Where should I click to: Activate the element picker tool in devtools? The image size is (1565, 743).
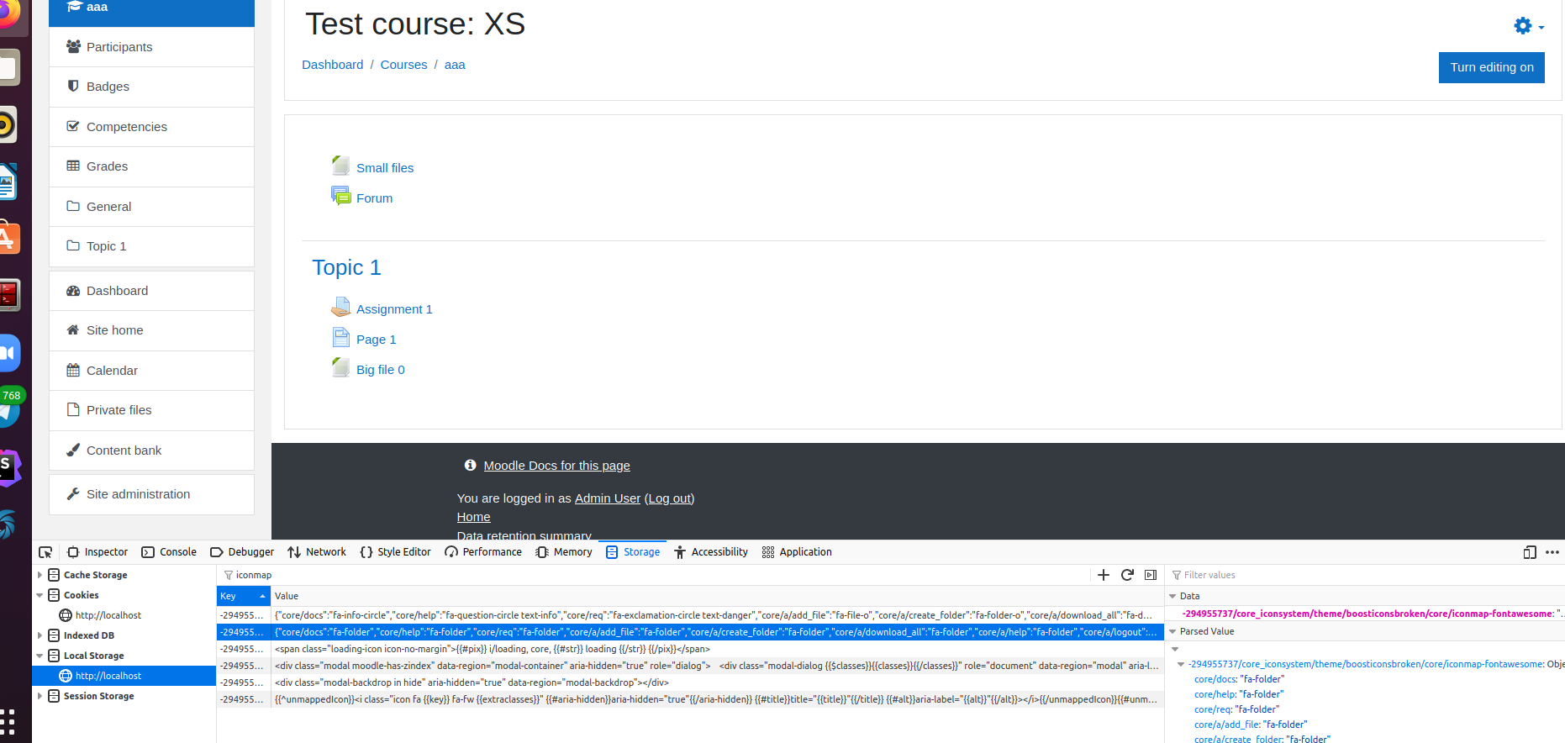pyautogui.click(x=45, y=552)
